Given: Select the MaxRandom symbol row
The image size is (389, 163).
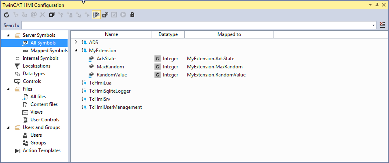Looking at the screenshot, I should tap(110, 67).
